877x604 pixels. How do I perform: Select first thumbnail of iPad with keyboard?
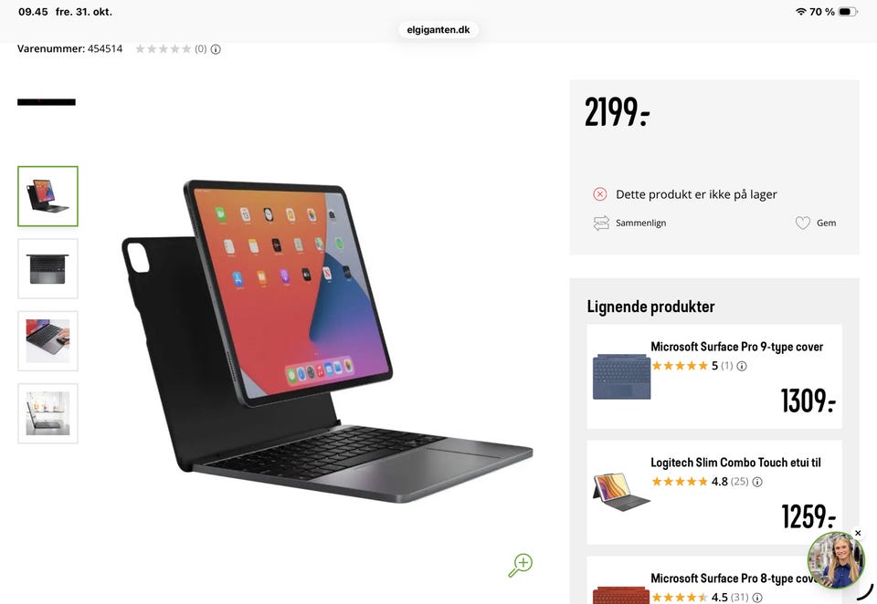pyautogui.click(x=48, y=196)
